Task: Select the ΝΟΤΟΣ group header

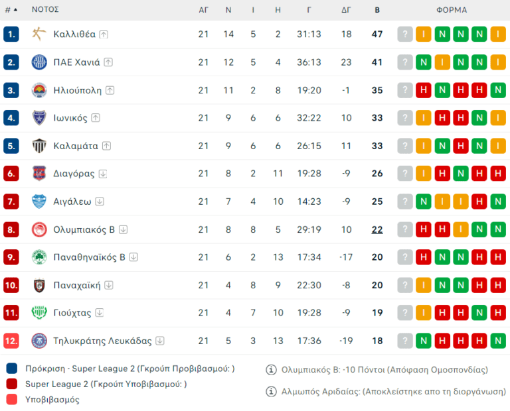Action: [45, 10]
